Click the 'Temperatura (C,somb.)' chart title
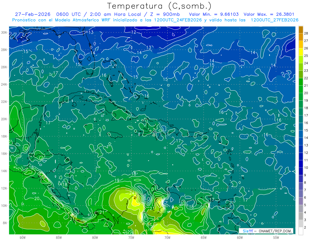This screenshot has height=241, width=313. (159, 6)
